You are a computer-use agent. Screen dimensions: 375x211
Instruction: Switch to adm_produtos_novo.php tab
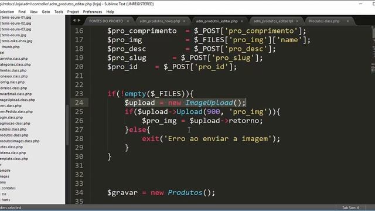click(160, 21)
